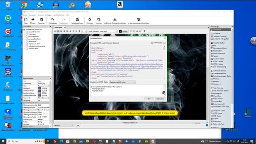The image size is (256, 144).
Task: Open the Google Chrome desktop shortcut
Action: pyautogui.click(x=24, y=5)
